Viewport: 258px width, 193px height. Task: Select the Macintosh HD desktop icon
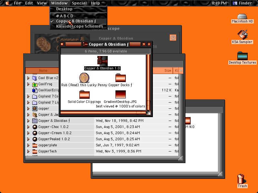(x=242, y=16)
